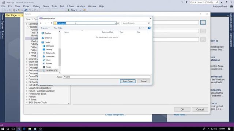This screenshot has height=131, width=234.
Task: Open File Explorer from the taskbar
Action: pyautogui.click(x=30, y=129)
